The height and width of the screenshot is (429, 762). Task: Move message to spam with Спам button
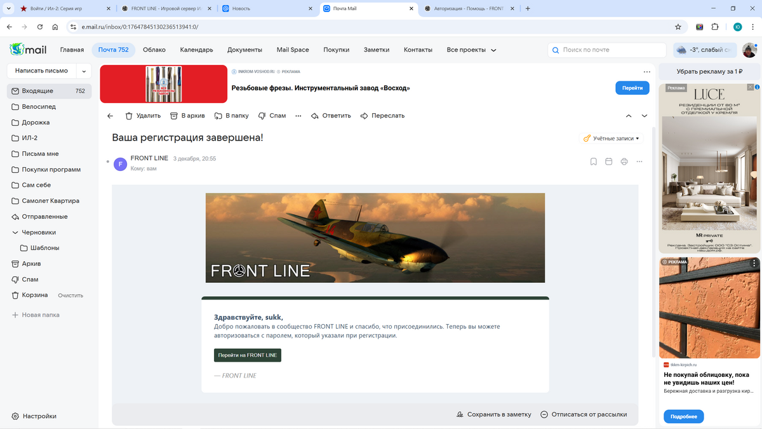272,116
